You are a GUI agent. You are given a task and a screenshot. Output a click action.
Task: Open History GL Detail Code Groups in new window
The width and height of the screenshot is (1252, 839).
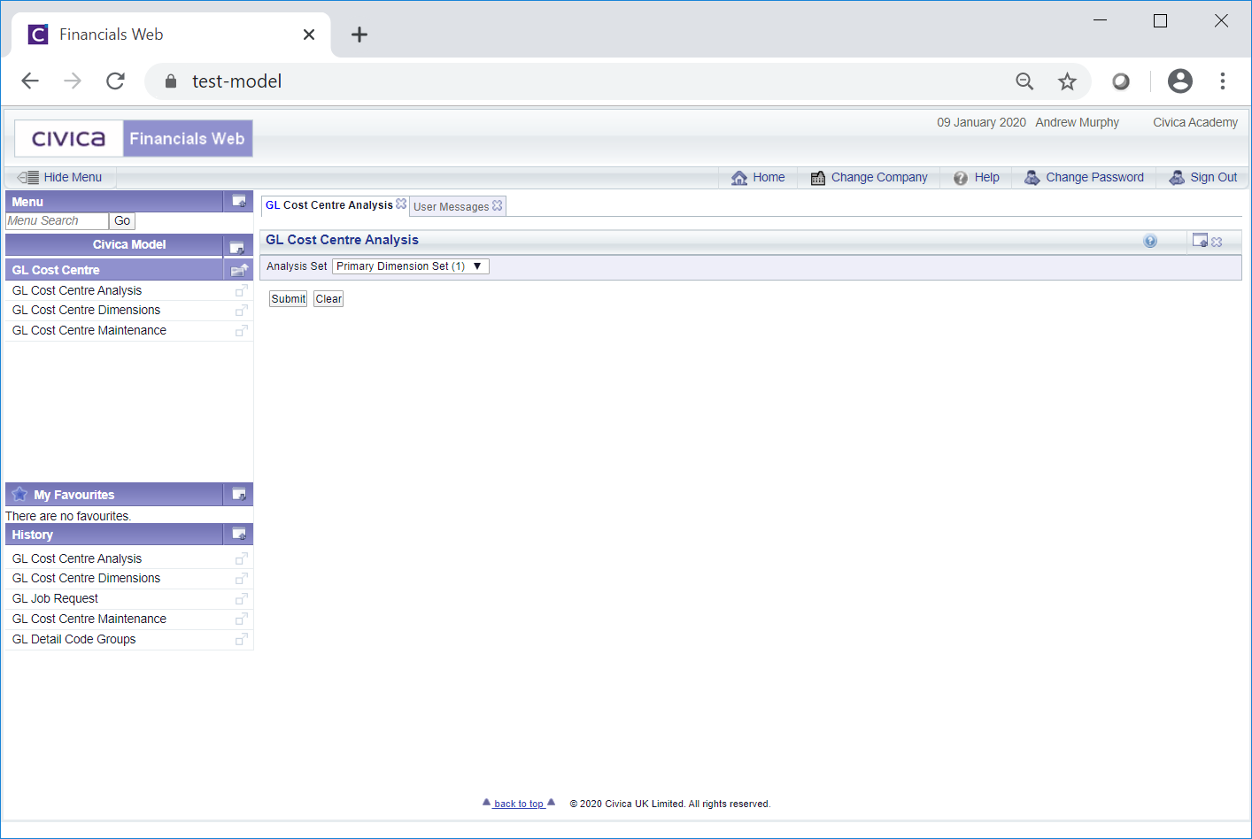coord(241,639)
